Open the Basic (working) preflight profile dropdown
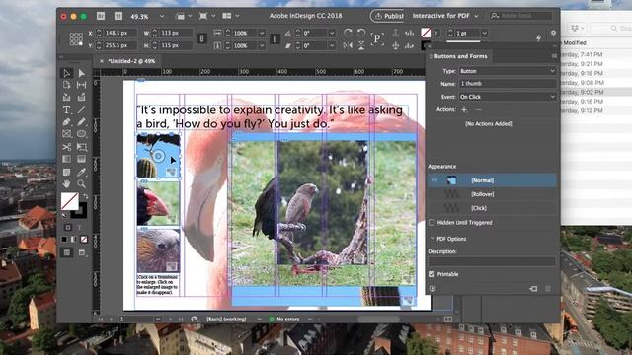 click(259, 319)
